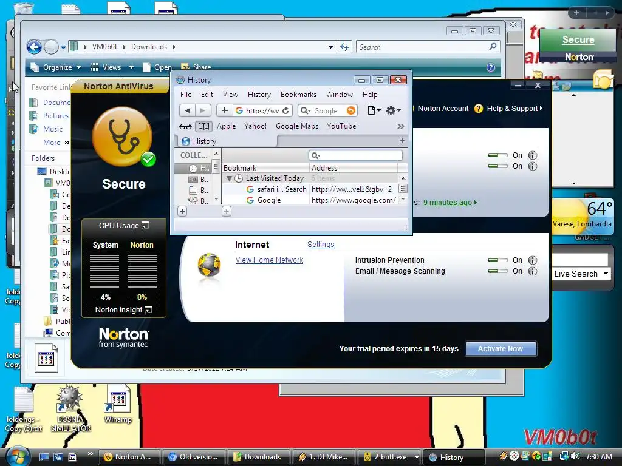Click the Google Maps bookmark link
Image resolution: width=622 pixels, height=466 pixels.
point(296,126)
